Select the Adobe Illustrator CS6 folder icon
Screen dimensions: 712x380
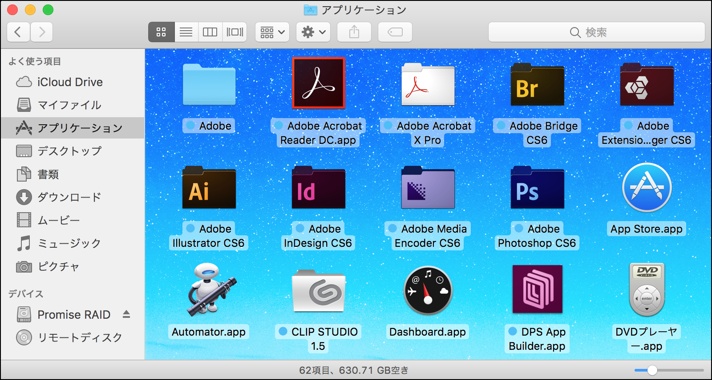[209, 188]
